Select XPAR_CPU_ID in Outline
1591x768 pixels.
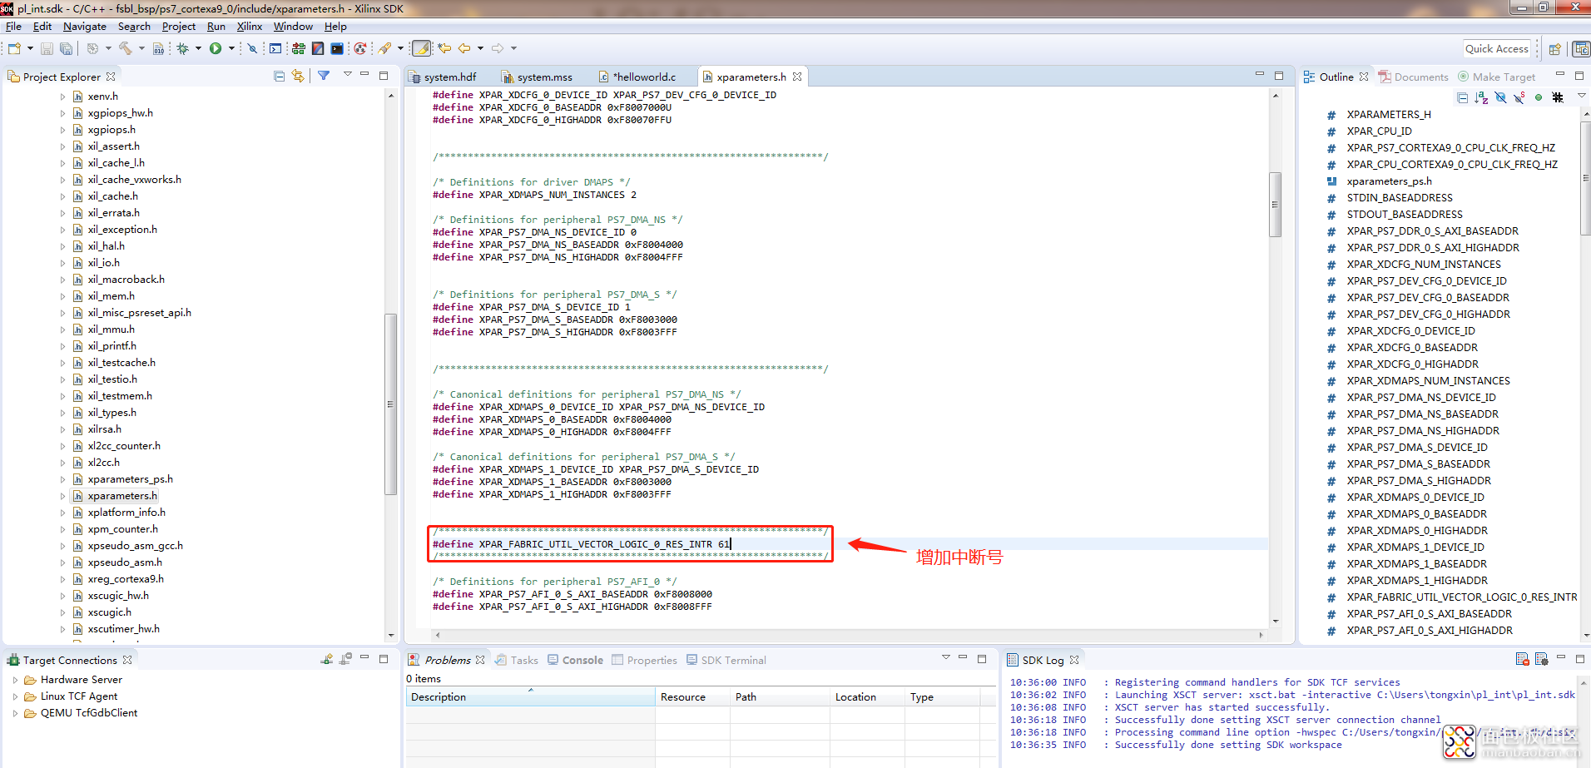pyautogui.click(x=1379, y=131)
